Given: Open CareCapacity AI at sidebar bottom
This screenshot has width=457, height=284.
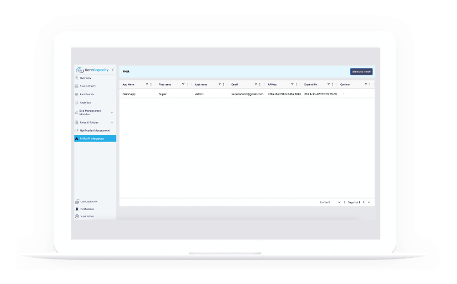Looking at the screenshot, I should click(77, 202).
